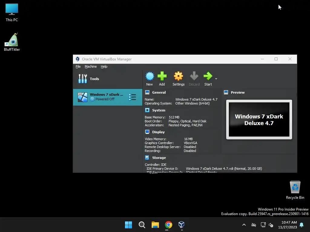
Task: Click the VM preview thumbnail
Action: (x=259, y=119)
